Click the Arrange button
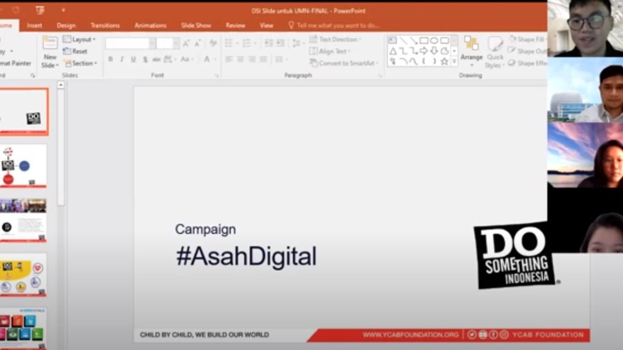This screenshot has width=623, height=350. point(471,51)
